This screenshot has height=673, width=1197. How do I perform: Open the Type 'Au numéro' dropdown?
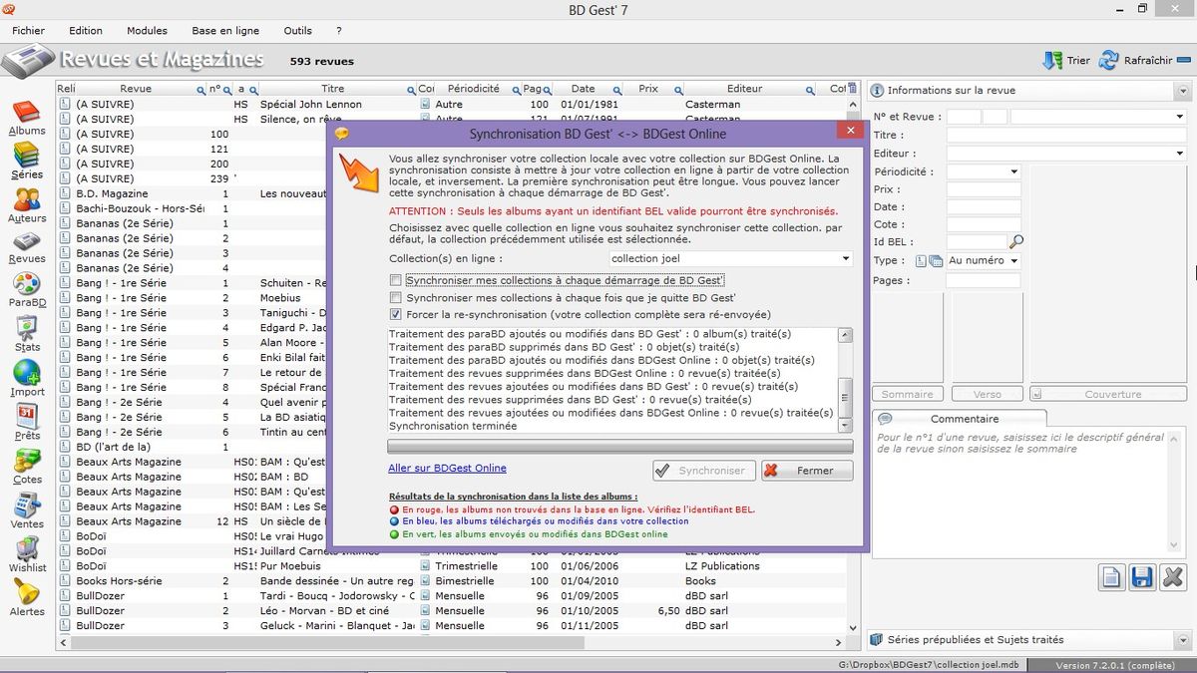point(1014,261)
